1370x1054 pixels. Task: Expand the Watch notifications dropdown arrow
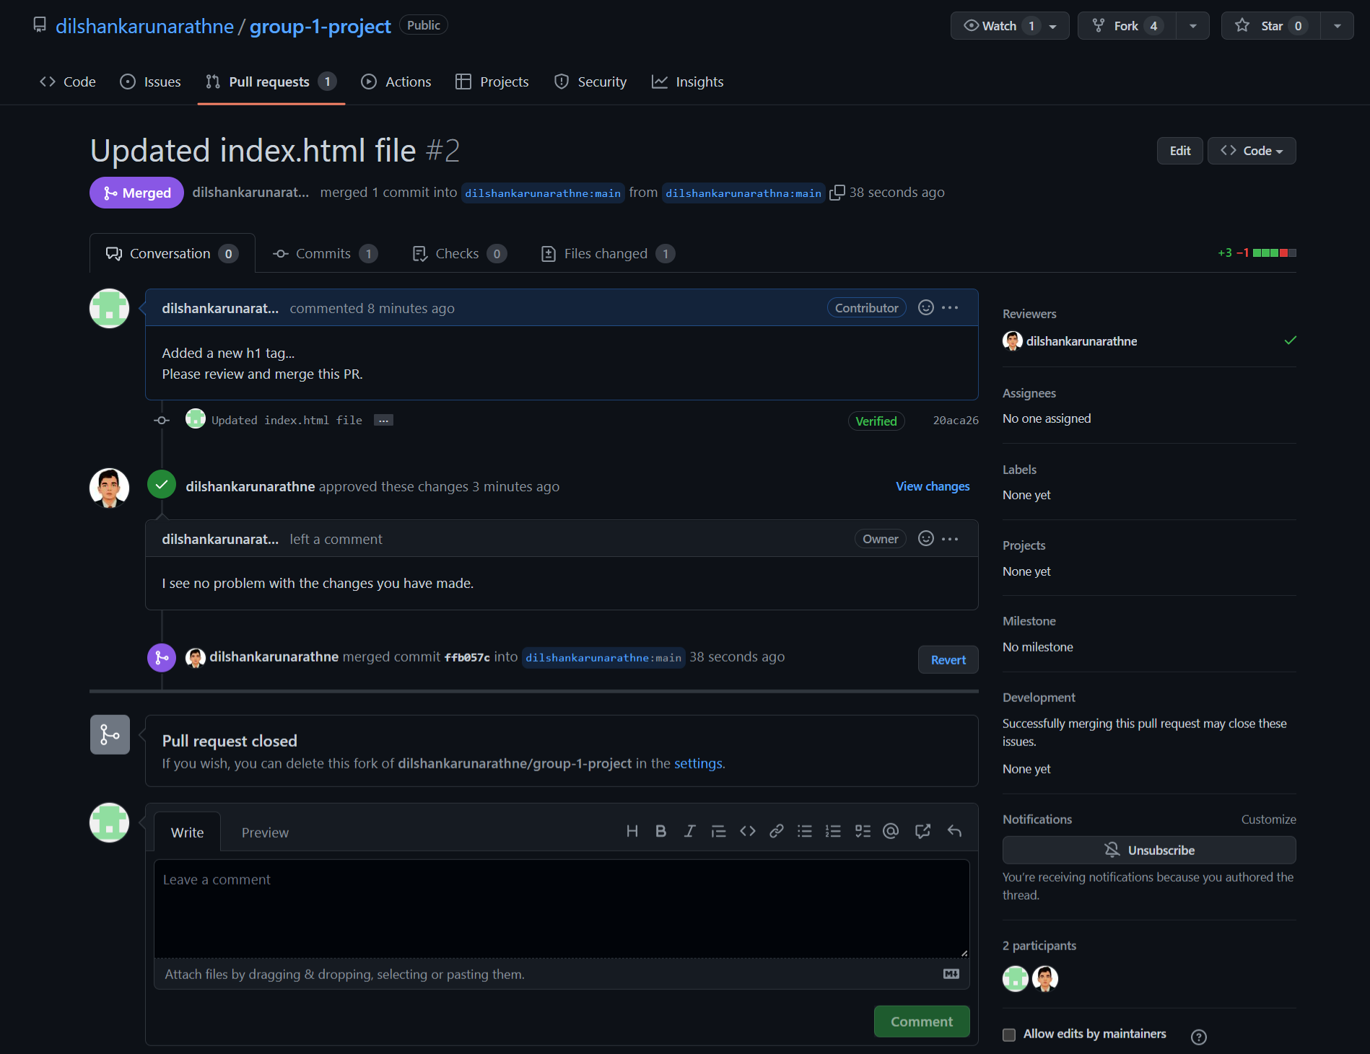[x=1053, y=26]
